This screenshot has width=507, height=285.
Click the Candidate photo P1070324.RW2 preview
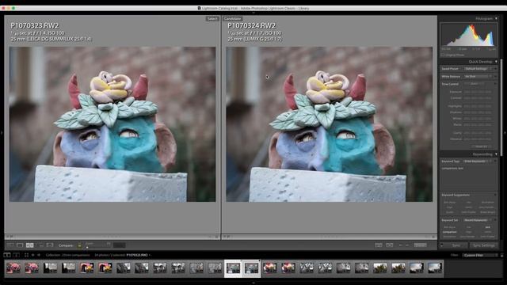coord(330,124)
